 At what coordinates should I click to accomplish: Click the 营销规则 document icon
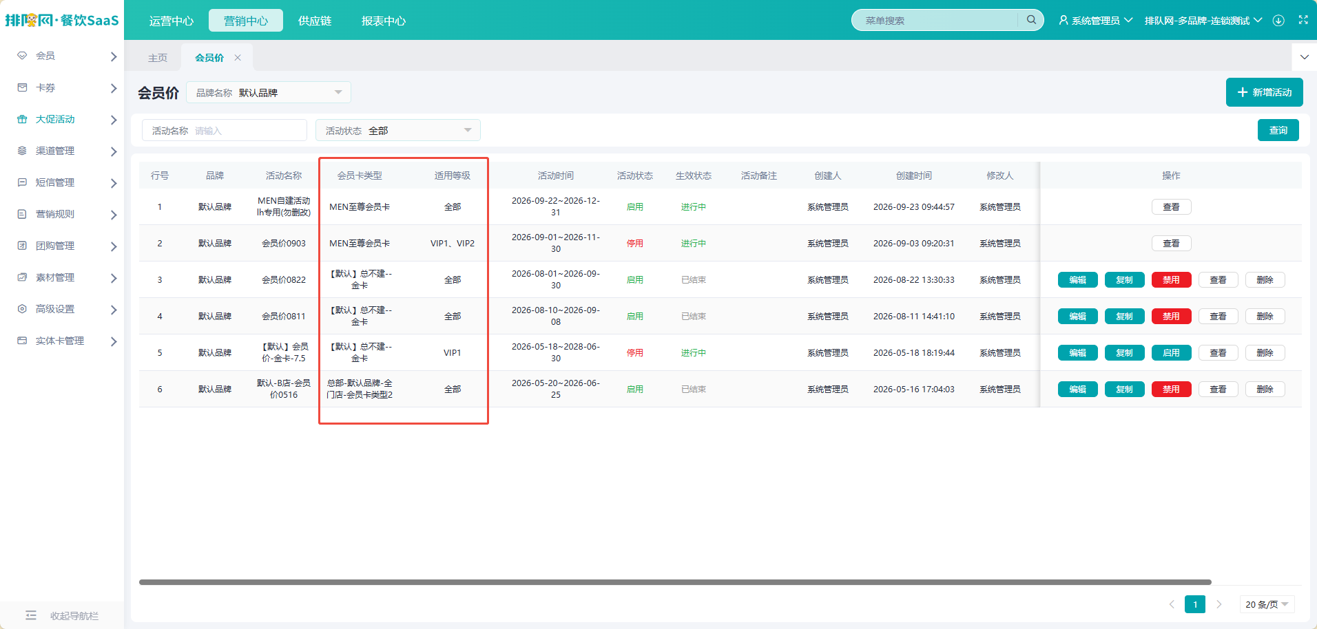pos(22,214)
